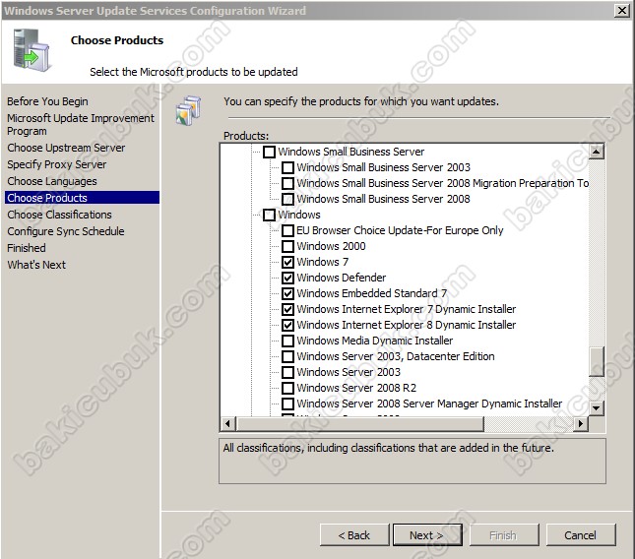The width and height of the screenshot is (635, 559).
Task: Check Windows Small Business Server 2003
Action: pyautogui.click(x=287, y=167)
